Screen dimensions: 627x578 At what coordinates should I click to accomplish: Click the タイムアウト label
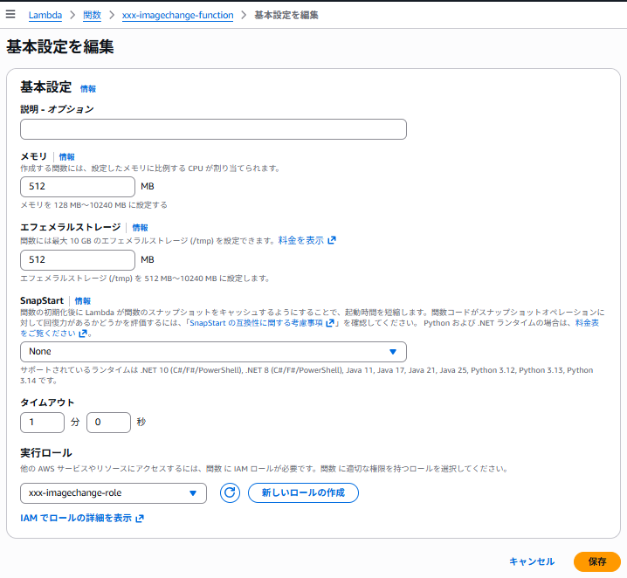(x=47, y=403)
